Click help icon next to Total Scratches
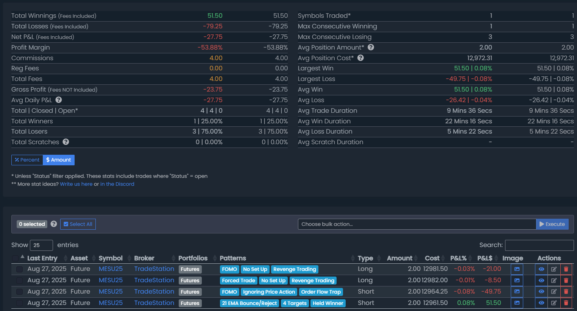The height and width of the screenshot is (311, 577). click(x=66, y=142)
